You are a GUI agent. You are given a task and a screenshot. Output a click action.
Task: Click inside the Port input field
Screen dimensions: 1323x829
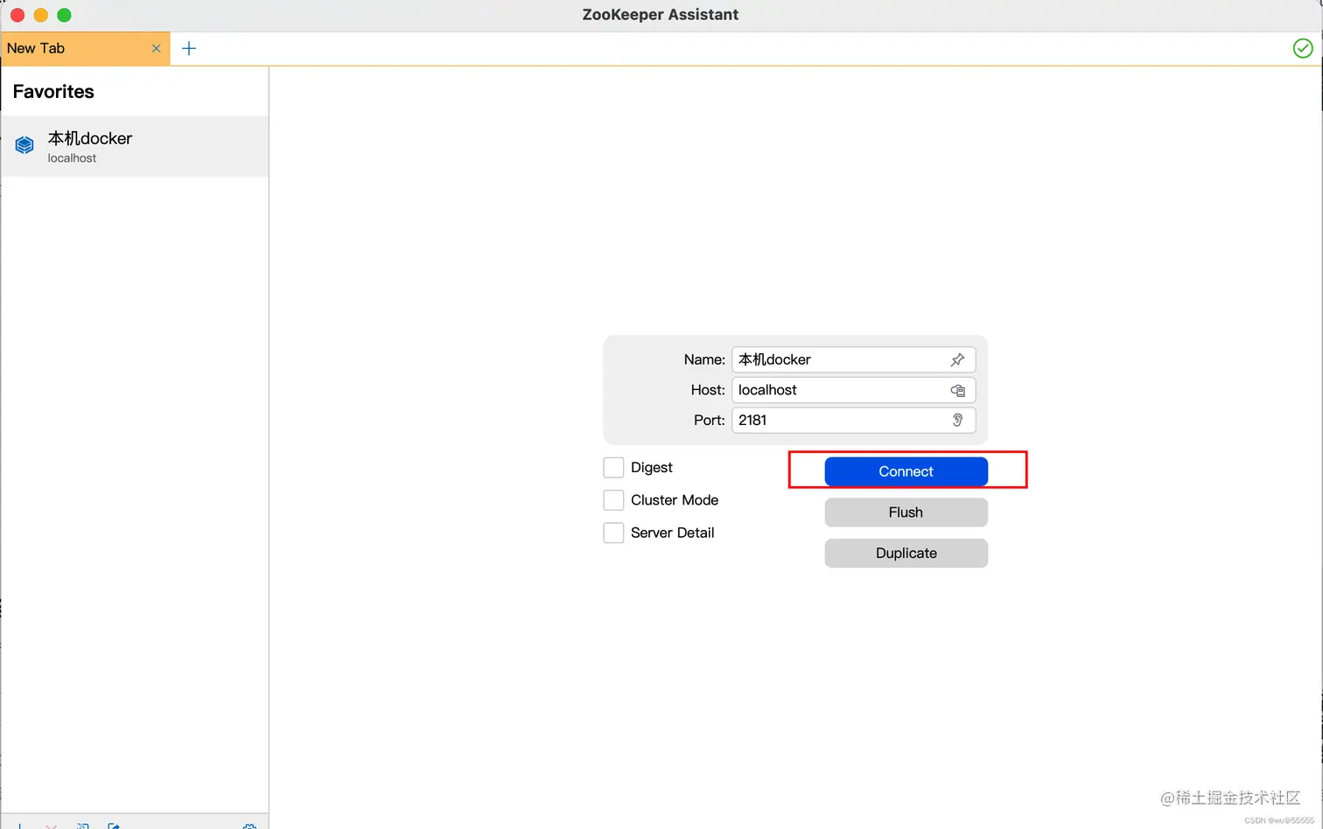(831, 421)
